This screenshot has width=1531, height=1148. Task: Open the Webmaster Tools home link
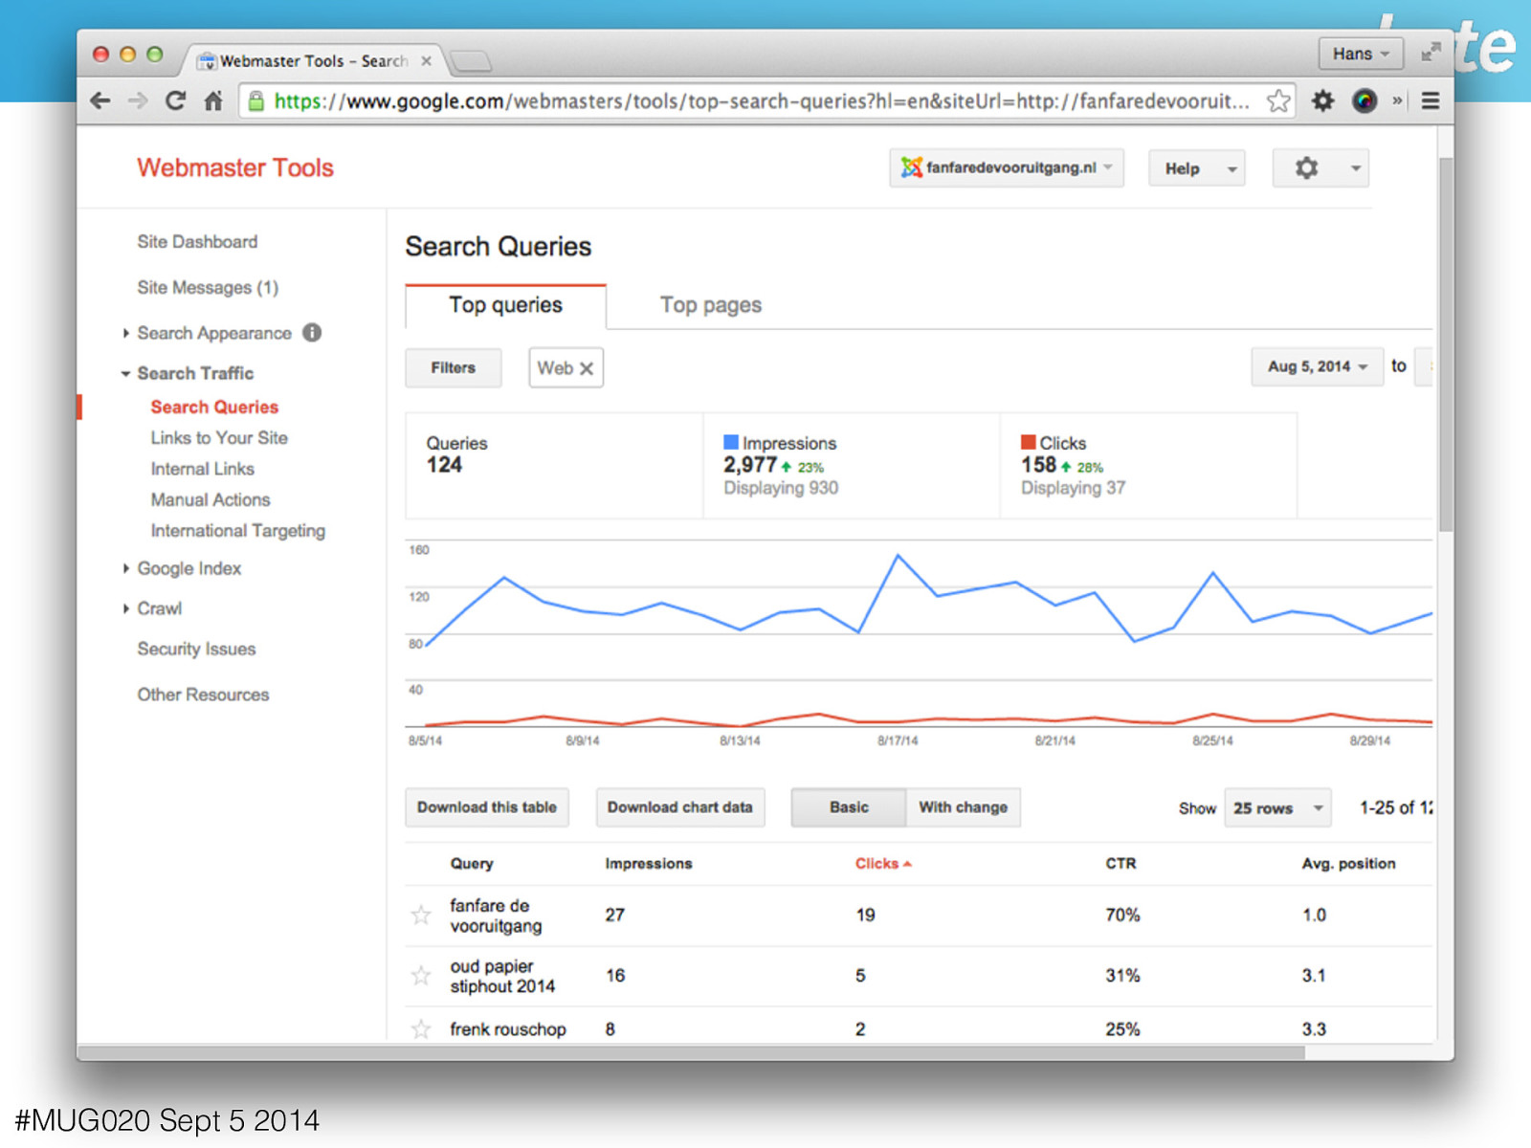(x=235, y=167)
